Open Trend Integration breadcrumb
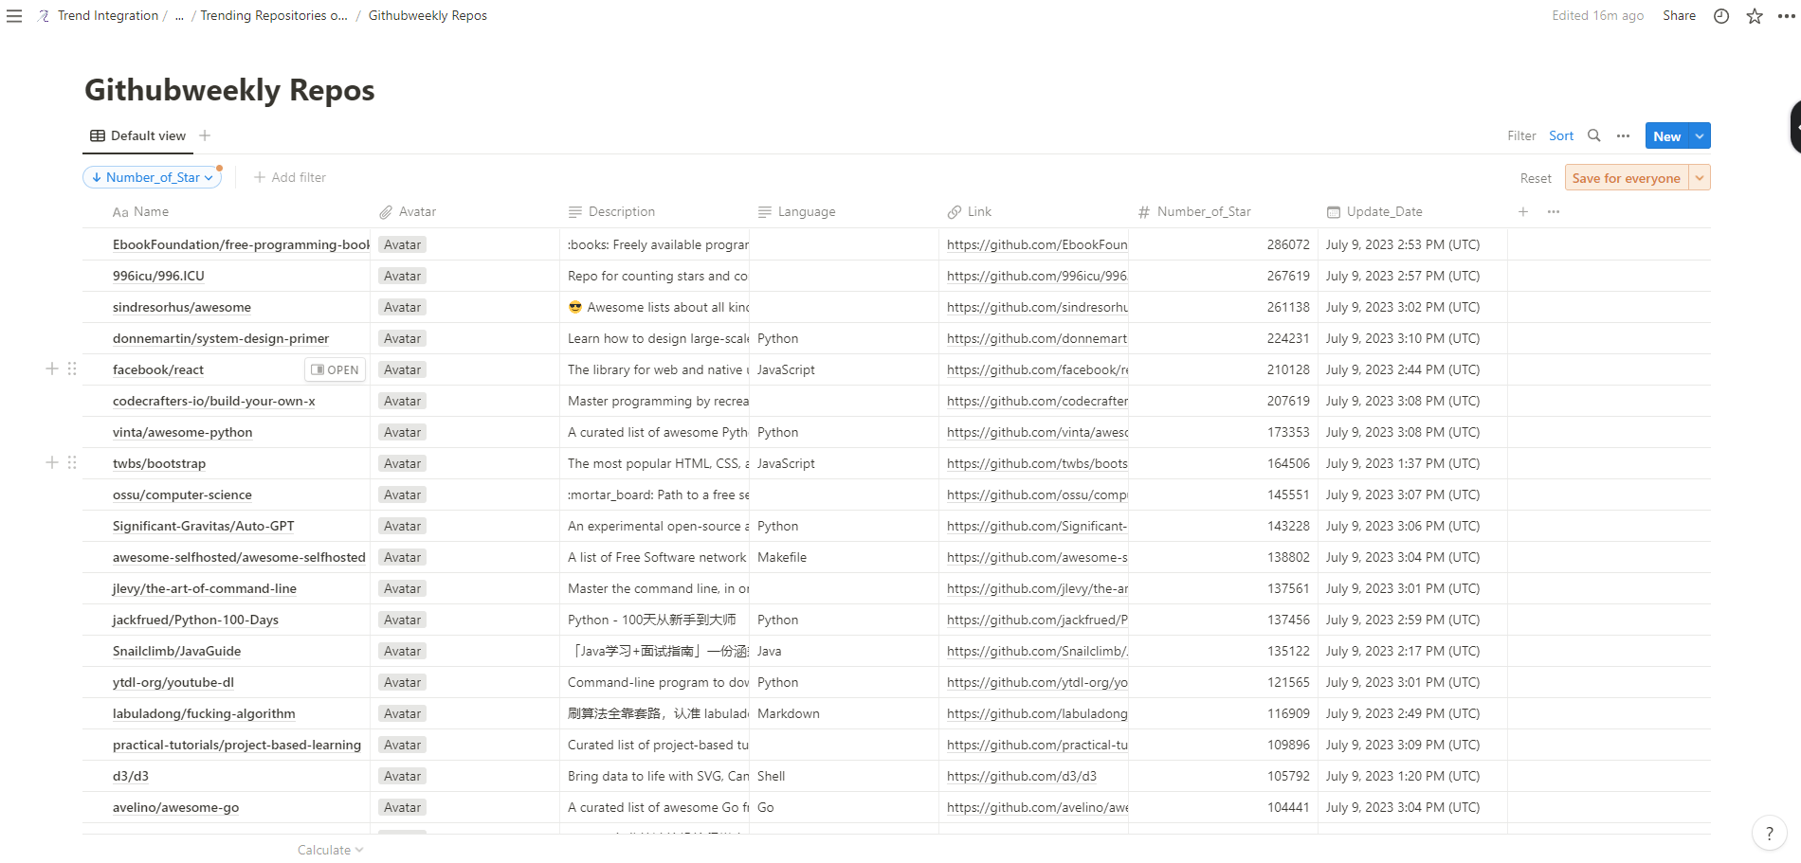Screen dimensions: 1801x863 107,16
